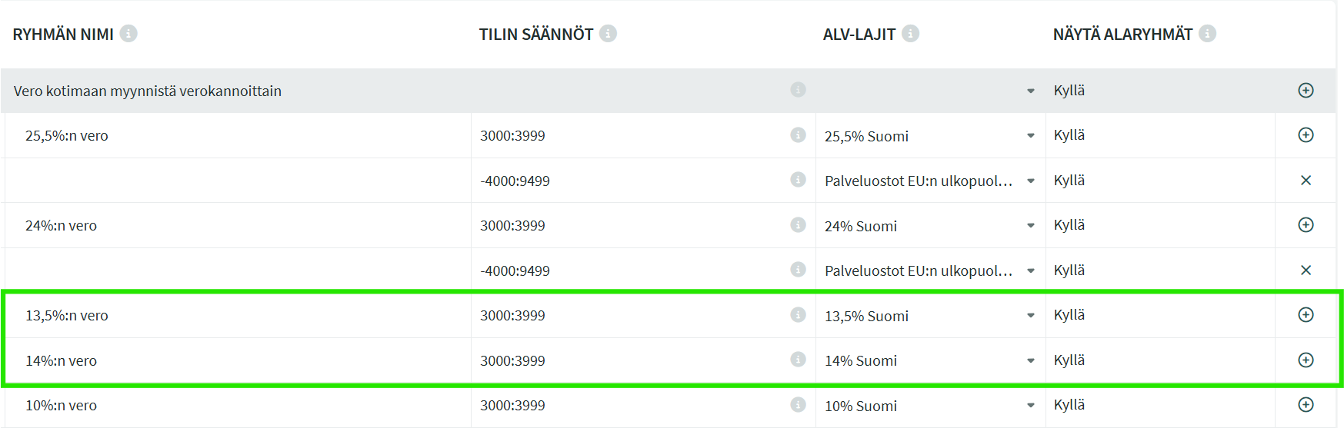Open 14% Suomi VAT type dropdown
Screen dimensions: 1344x428
[x=1030, y=360]
